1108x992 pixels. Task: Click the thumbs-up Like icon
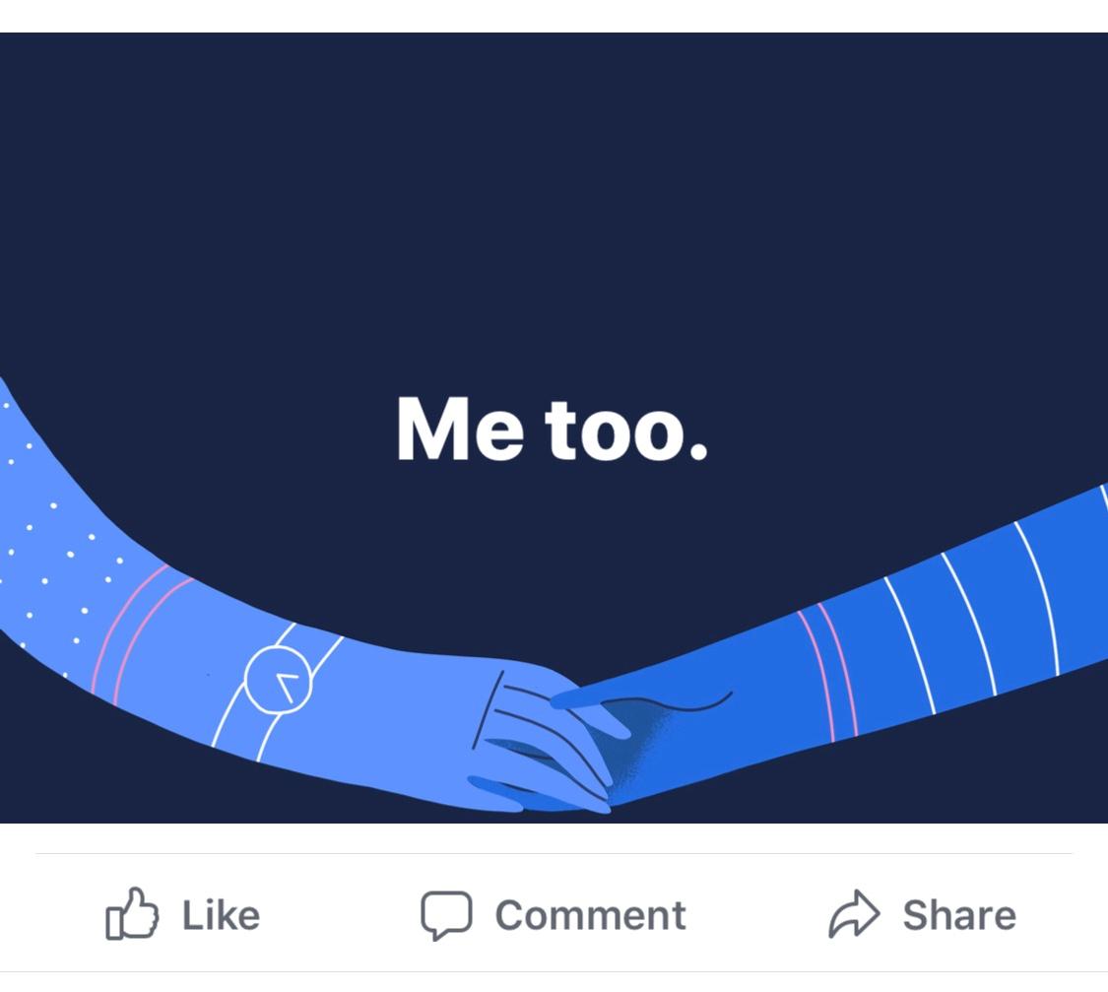(x=132, y=913)
